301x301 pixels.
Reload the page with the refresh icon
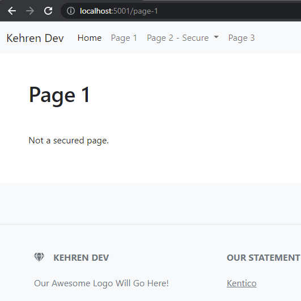pos(48,11)
